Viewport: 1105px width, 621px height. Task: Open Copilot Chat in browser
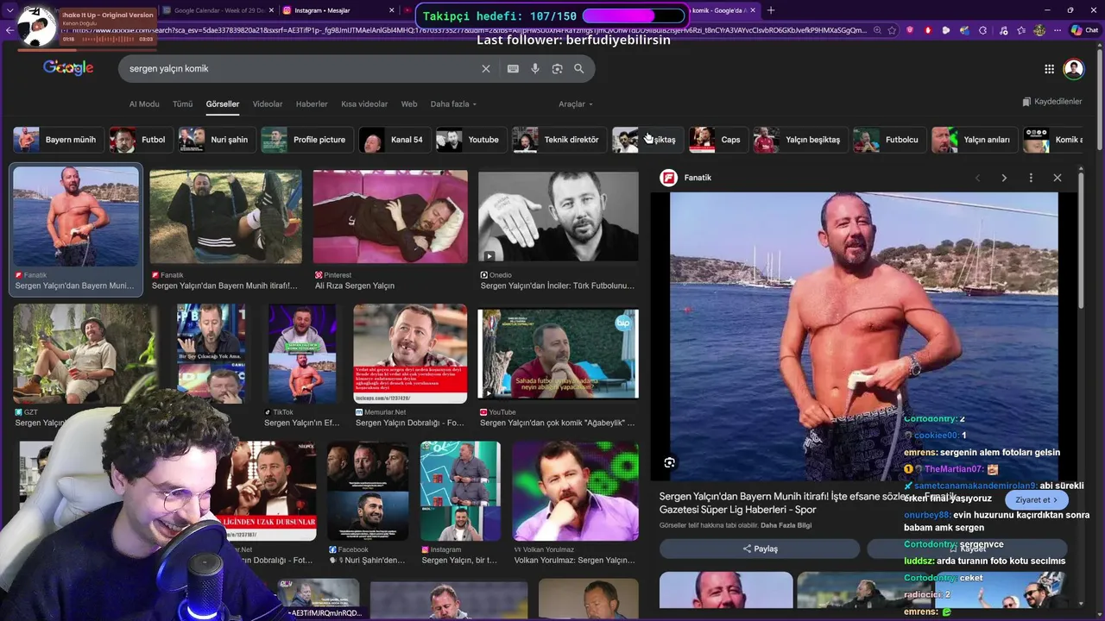click(1084, 30)
